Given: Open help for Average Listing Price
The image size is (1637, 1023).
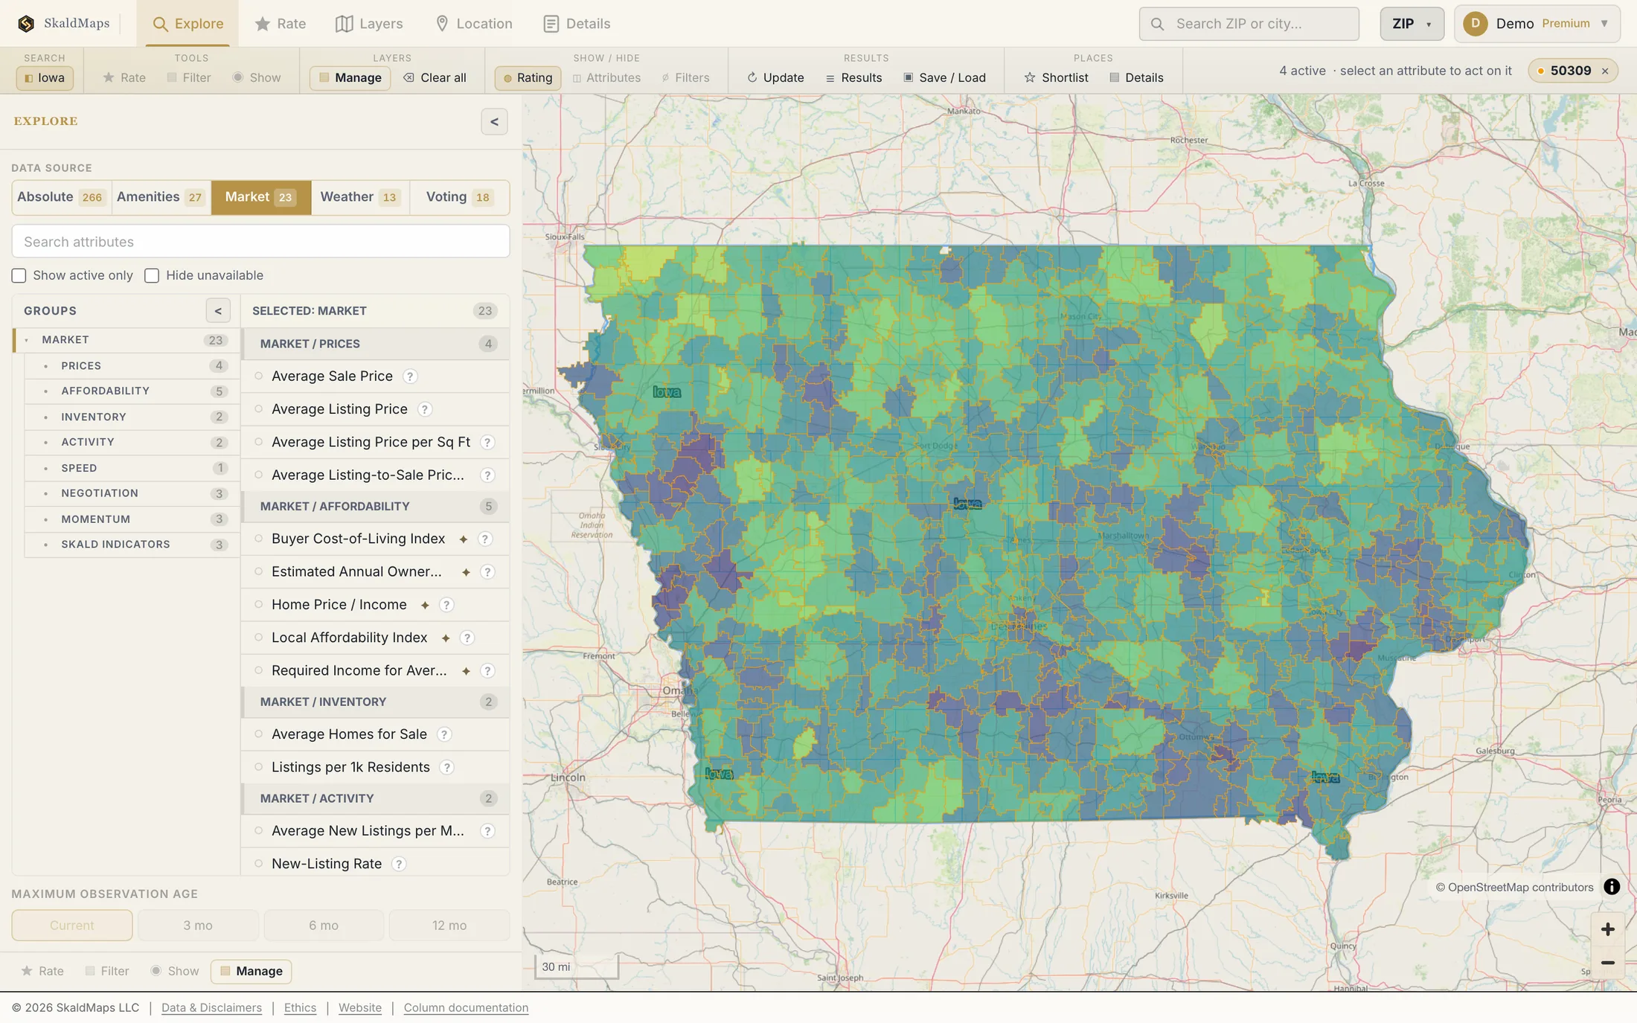Looking at the screenshot, I should [x=425, y=409].
